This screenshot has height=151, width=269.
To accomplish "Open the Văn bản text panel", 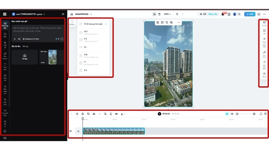I will 5,67.
